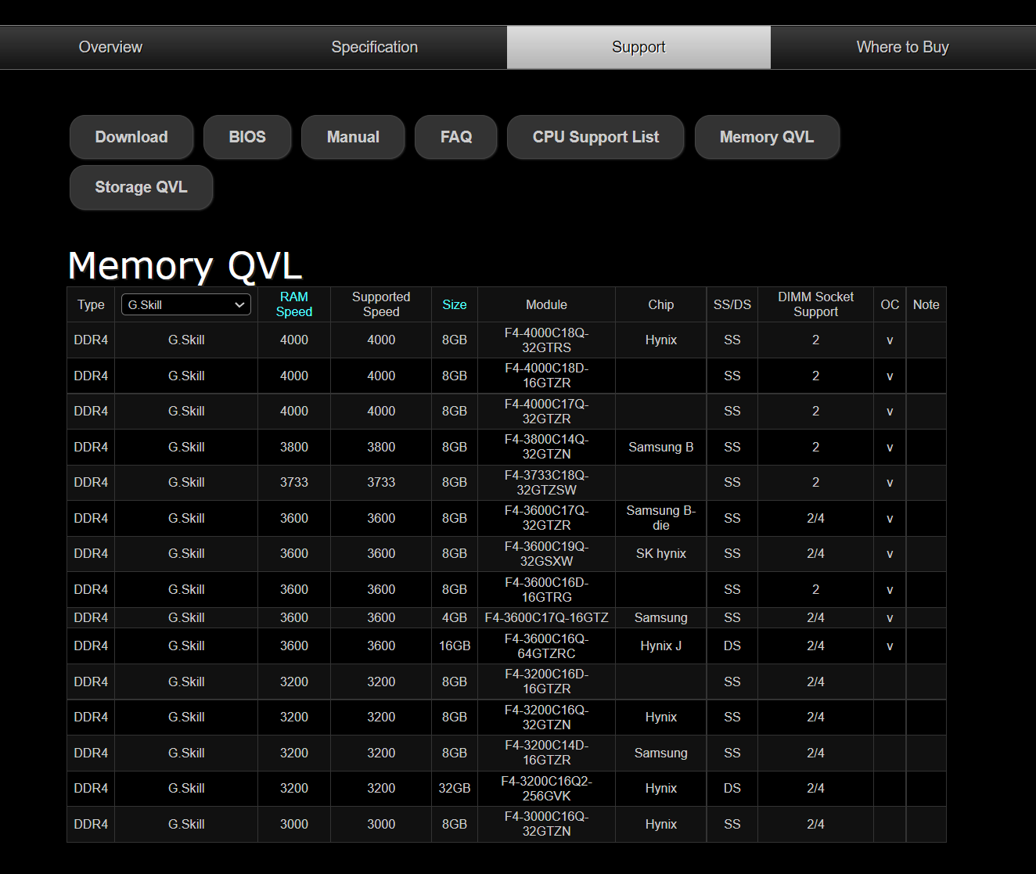Open the Storage QVL section
The height and width of the screenshot is (874, 1036).
141,187
